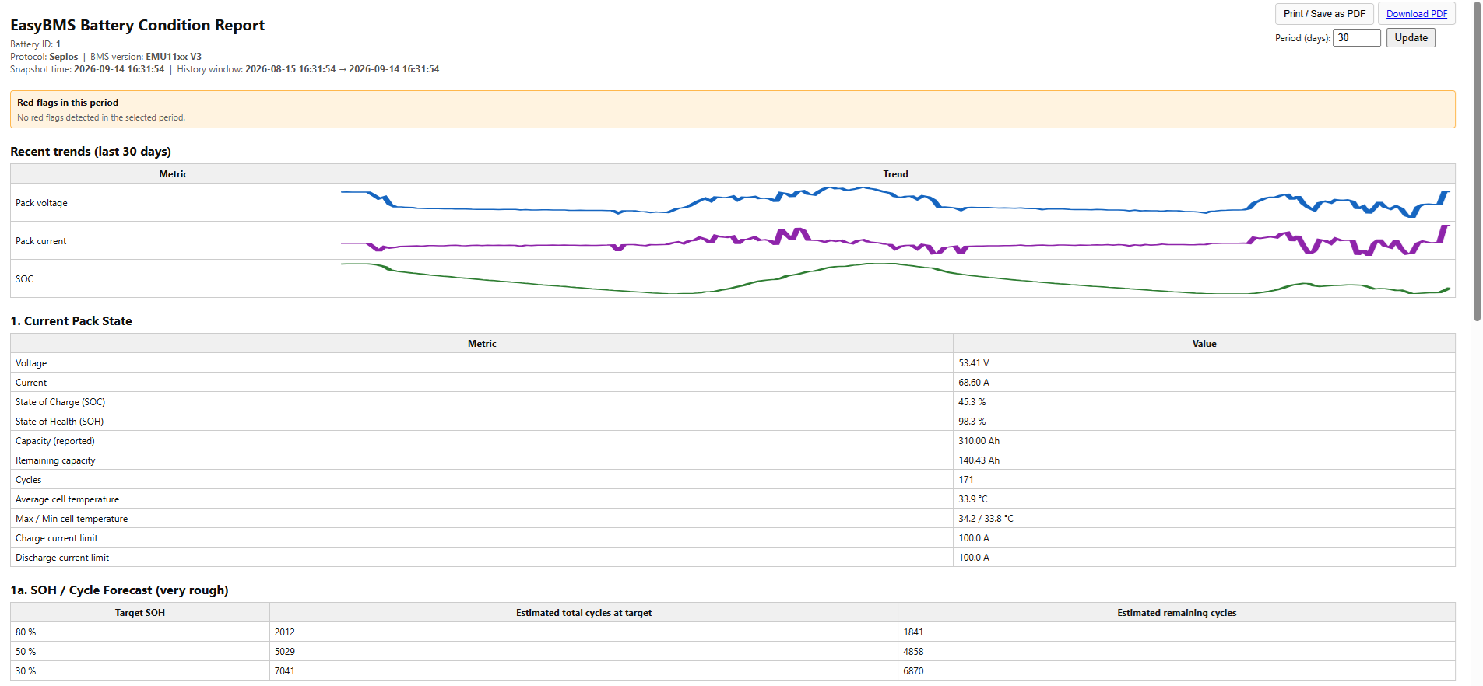Click the Print / Save as PDF button
Viewport: 1483px width, 686px height.
point(1324,14)
